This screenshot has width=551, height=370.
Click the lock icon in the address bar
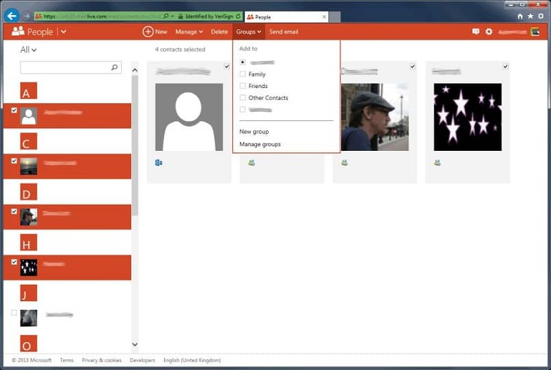pos(180,16)
